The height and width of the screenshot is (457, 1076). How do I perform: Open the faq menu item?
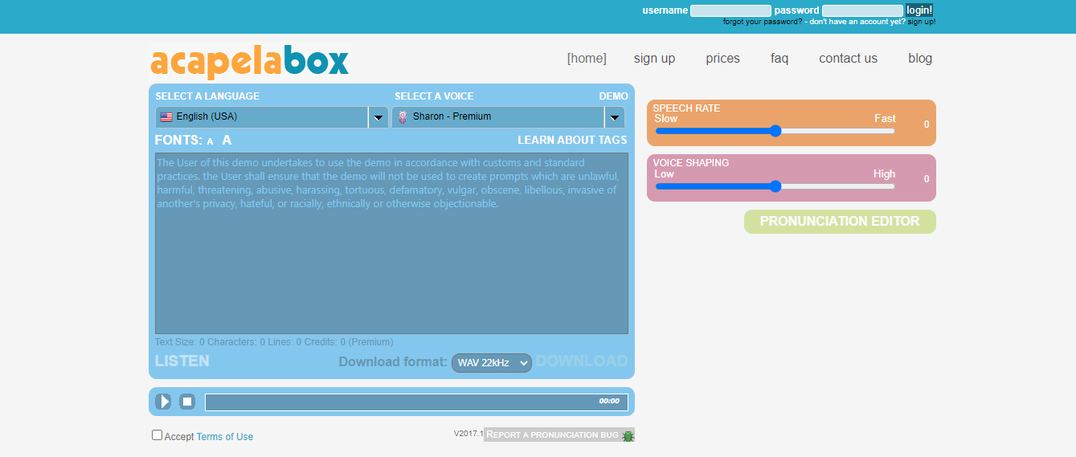(x=779, y=59)
